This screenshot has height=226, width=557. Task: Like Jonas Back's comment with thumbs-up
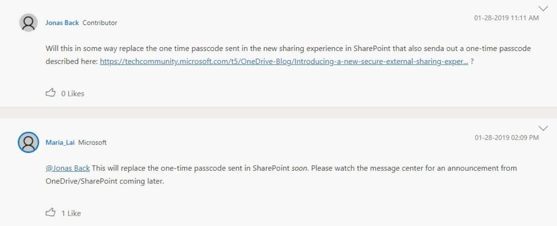51,93
